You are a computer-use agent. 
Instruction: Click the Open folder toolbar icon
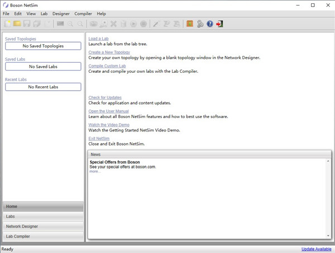click(17, 24)
